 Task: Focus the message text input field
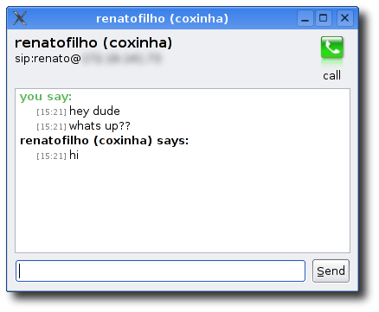point(160,271)
